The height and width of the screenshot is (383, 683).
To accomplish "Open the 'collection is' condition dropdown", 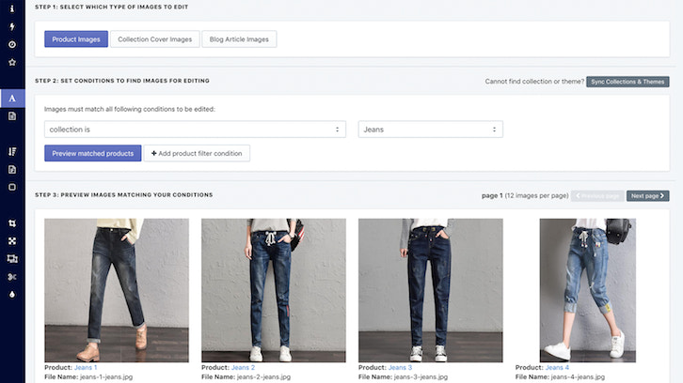I will coord(195,130).
